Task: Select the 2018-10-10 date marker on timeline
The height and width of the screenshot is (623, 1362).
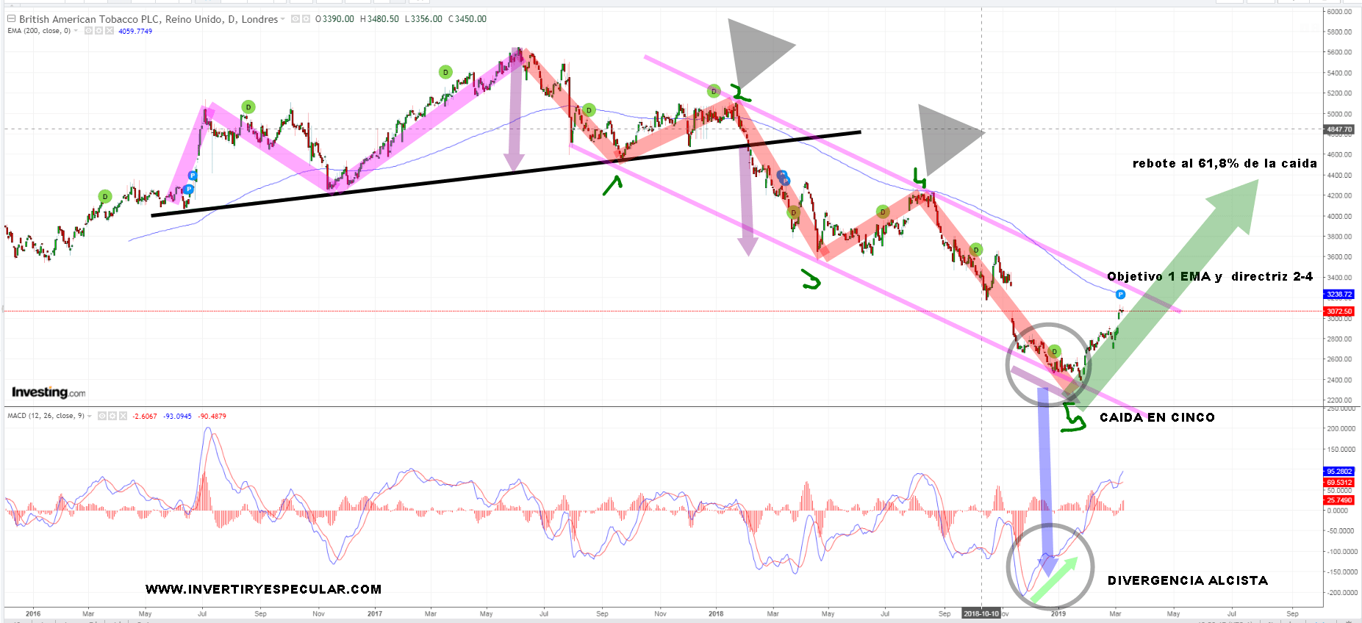Action: pos(981,613)
